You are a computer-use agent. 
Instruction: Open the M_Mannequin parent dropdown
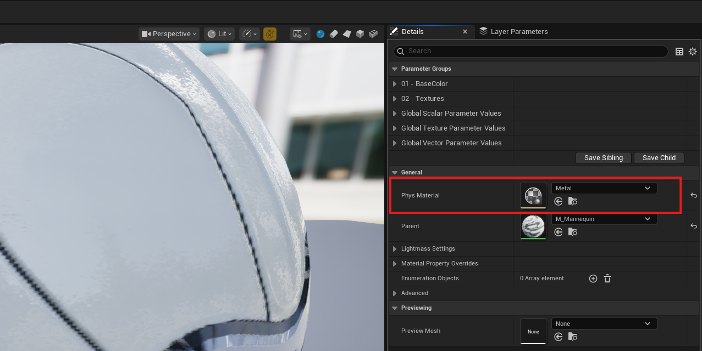point(604,219)
